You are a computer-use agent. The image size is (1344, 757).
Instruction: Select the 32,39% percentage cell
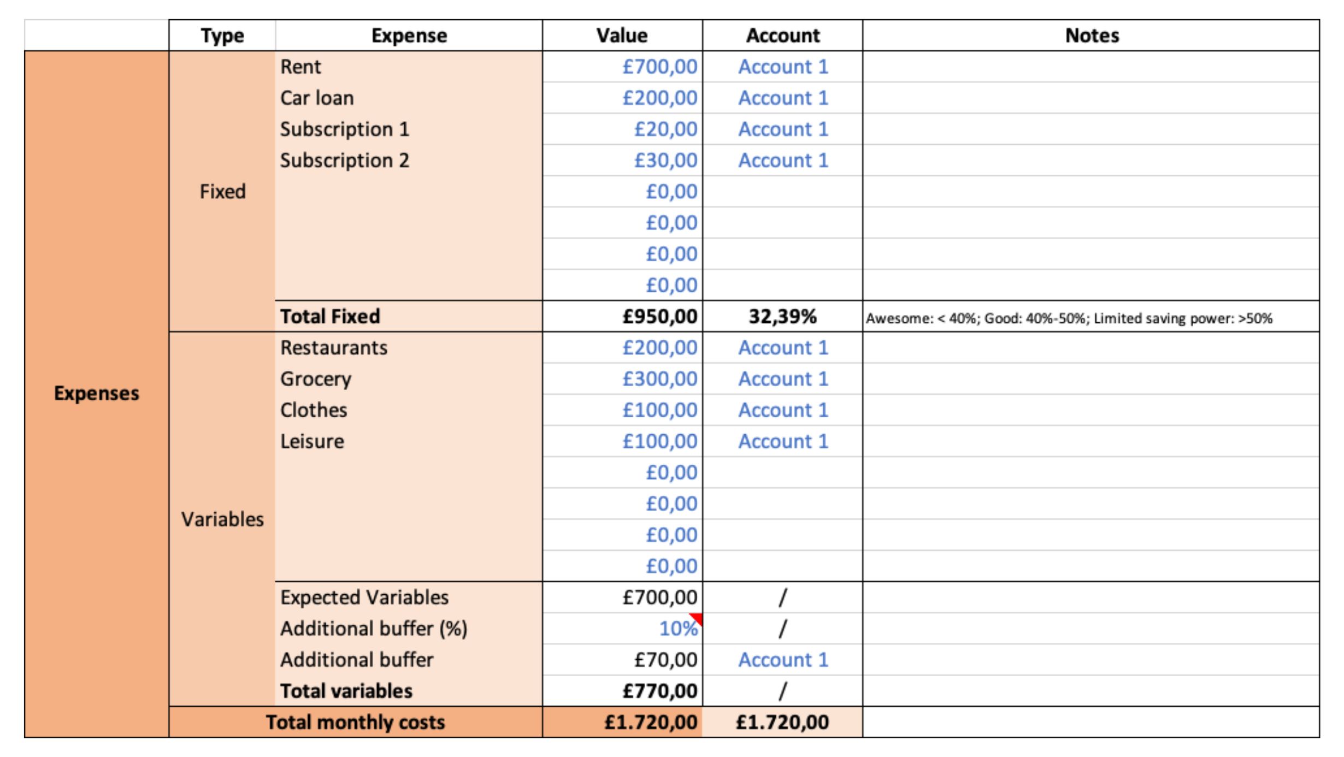click(x=782, y=316)
